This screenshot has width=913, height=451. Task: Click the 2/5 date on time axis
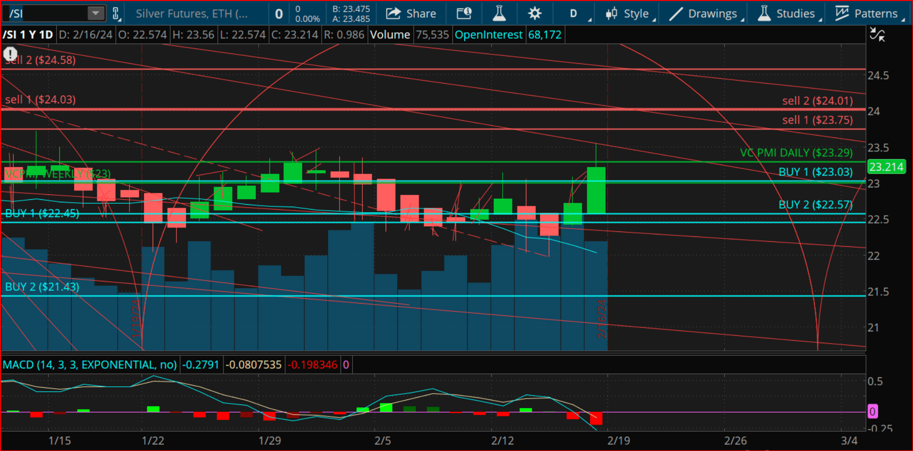pyautogui.click(x=383, y=441)
